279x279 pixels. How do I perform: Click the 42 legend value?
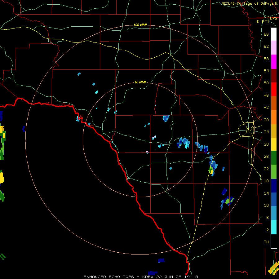pos(266,108)
